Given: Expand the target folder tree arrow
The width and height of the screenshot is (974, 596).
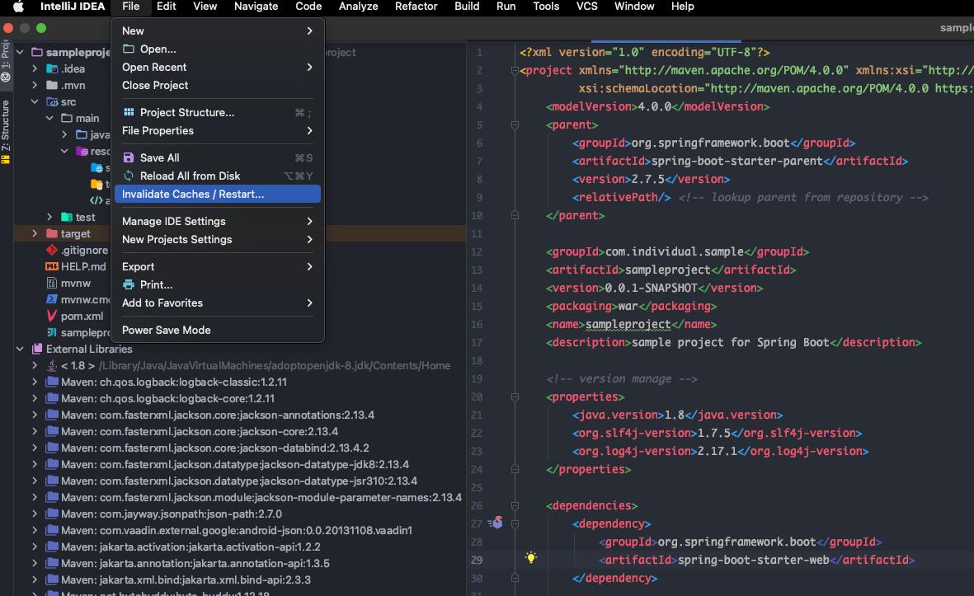Looking at the screenshot, I should [x=35, y=233].
